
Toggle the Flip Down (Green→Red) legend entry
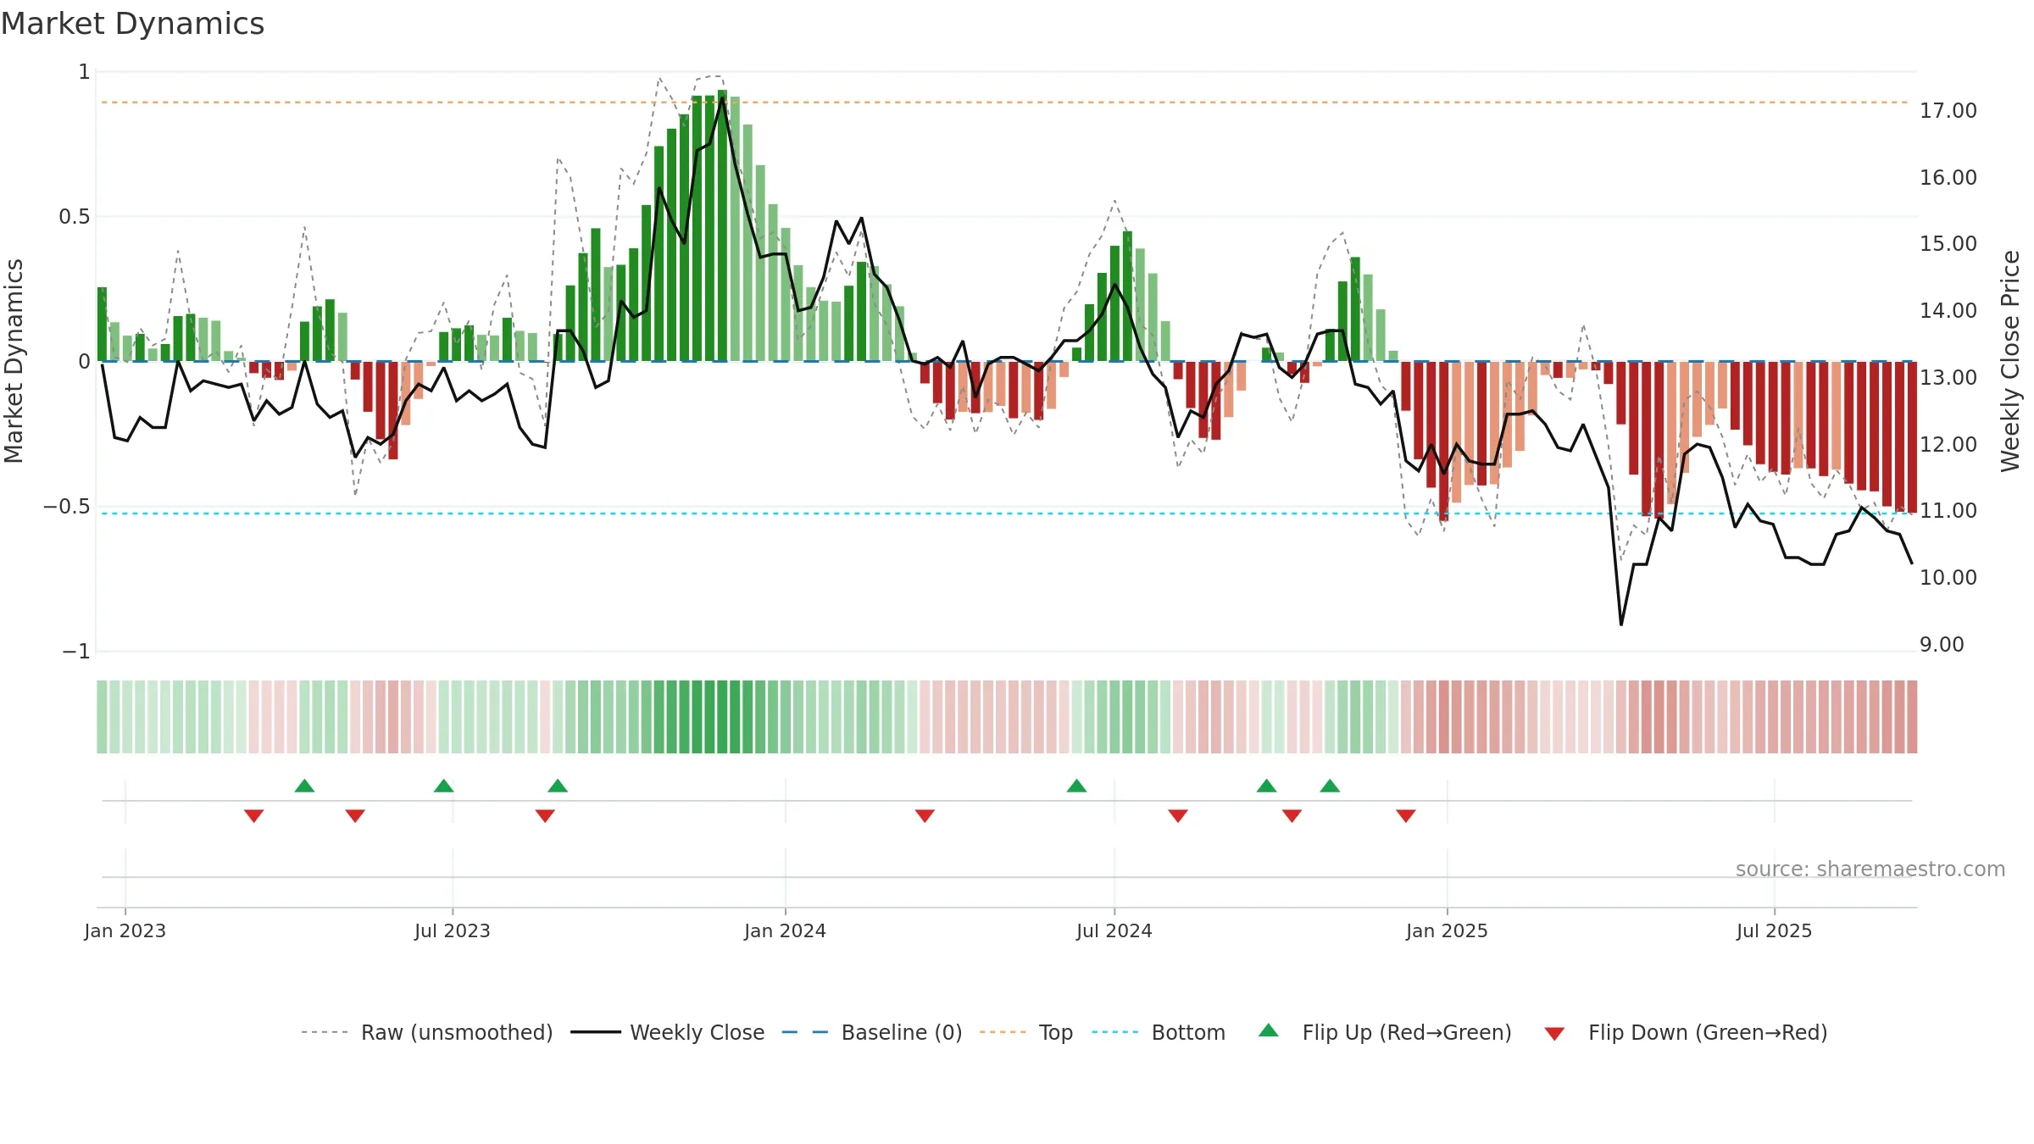pyautogui.click(x=1686, y=1032)
